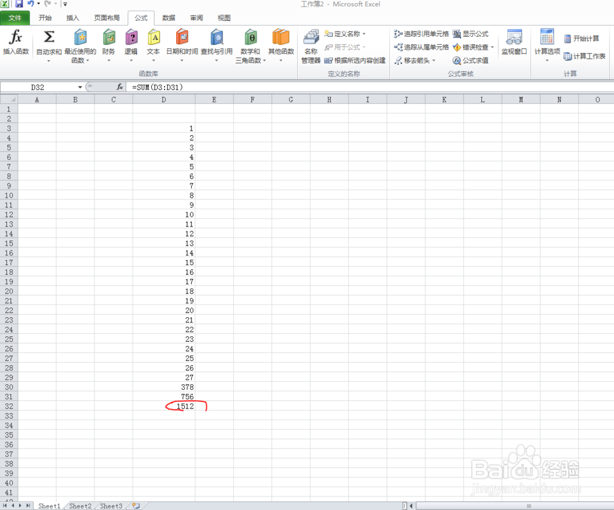This screenshot has height=510, width=614.
Task: Open the Watch Window (监视窗口)
Action: (514, 42)
